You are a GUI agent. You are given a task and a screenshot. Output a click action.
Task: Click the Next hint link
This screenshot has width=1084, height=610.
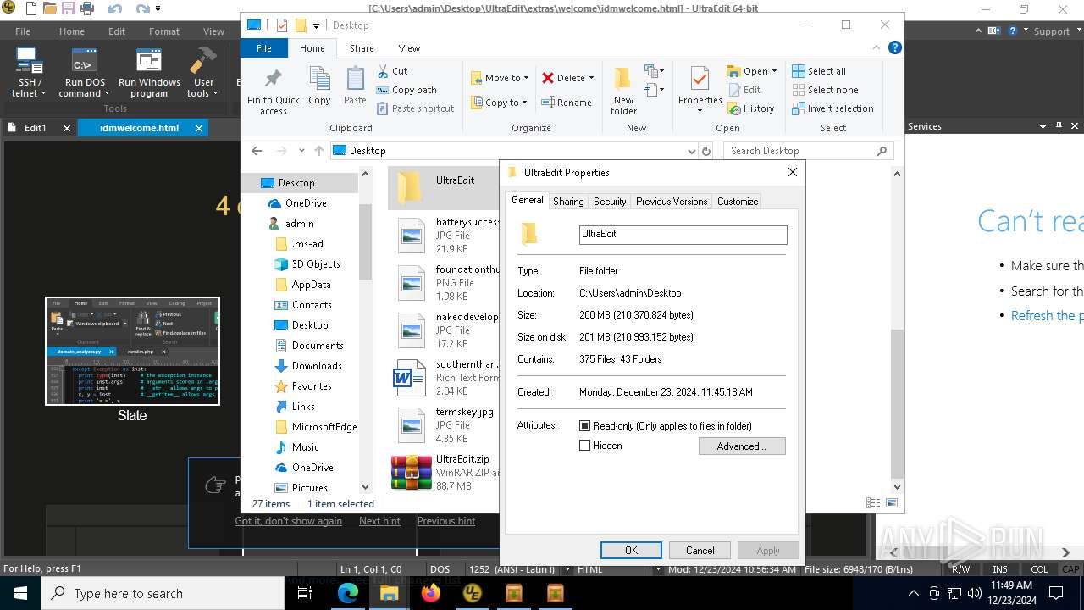coord(379,521)
